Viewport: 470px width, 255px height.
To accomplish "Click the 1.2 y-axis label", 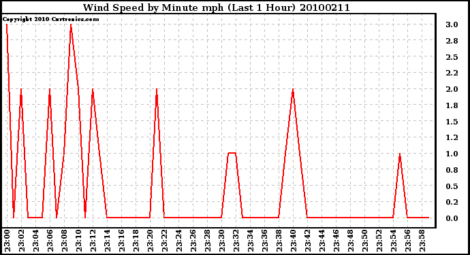I will [x=452, y=137].
